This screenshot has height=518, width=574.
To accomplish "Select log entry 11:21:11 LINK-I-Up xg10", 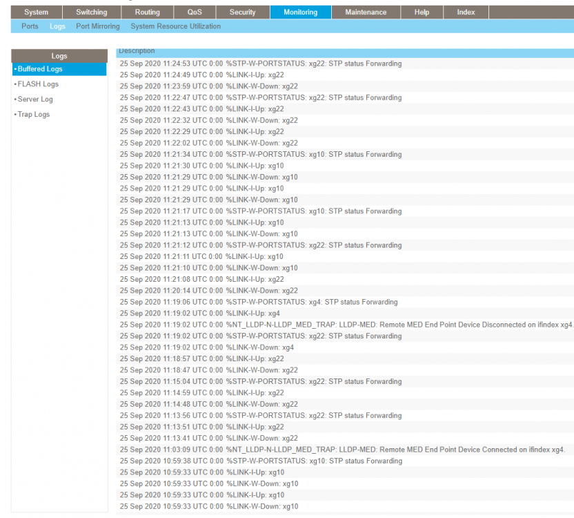I will [x=345, y=257].
